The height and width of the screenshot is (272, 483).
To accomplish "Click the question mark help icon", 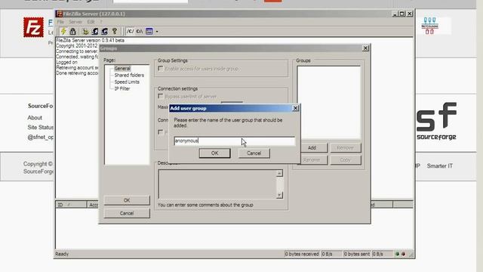I will click(x=115, y=31).
